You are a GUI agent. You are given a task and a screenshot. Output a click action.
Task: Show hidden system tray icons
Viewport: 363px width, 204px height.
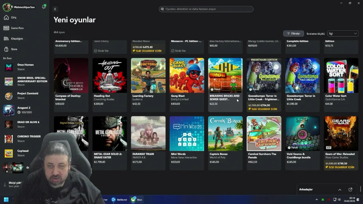coord(317,199)
